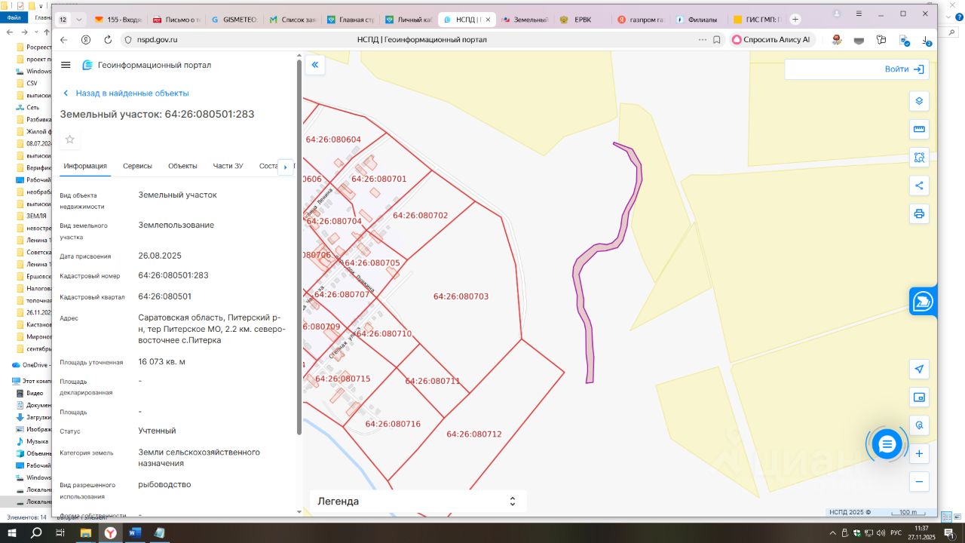The width and height of the screenshot is (965, 543).
Task: Toggle the overview mini-map button
Action: pyautogui.click(x=919, y=397)
